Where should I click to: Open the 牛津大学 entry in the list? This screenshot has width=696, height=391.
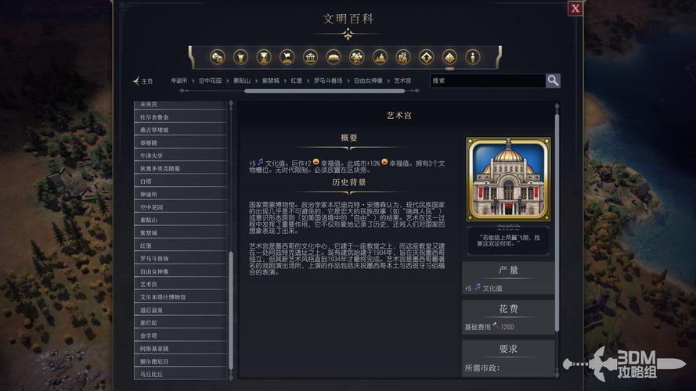click(x=151, y=155)
